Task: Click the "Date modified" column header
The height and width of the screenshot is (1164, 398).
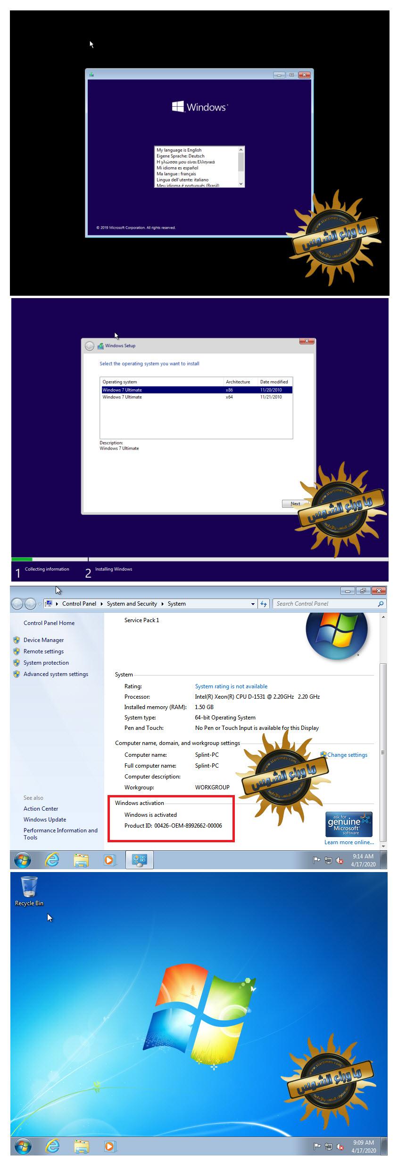Action: [x=275, y=382]
